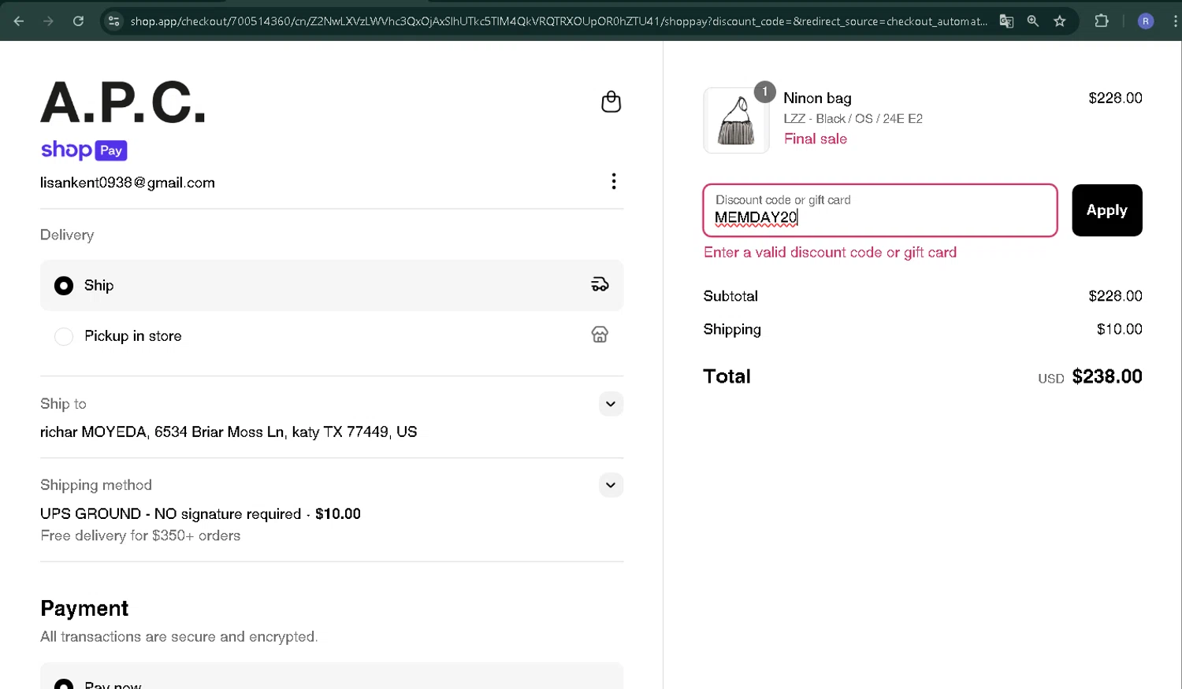
Task: Click the Shipping cost $10.00 in summary
Action: click(1119, 329)
